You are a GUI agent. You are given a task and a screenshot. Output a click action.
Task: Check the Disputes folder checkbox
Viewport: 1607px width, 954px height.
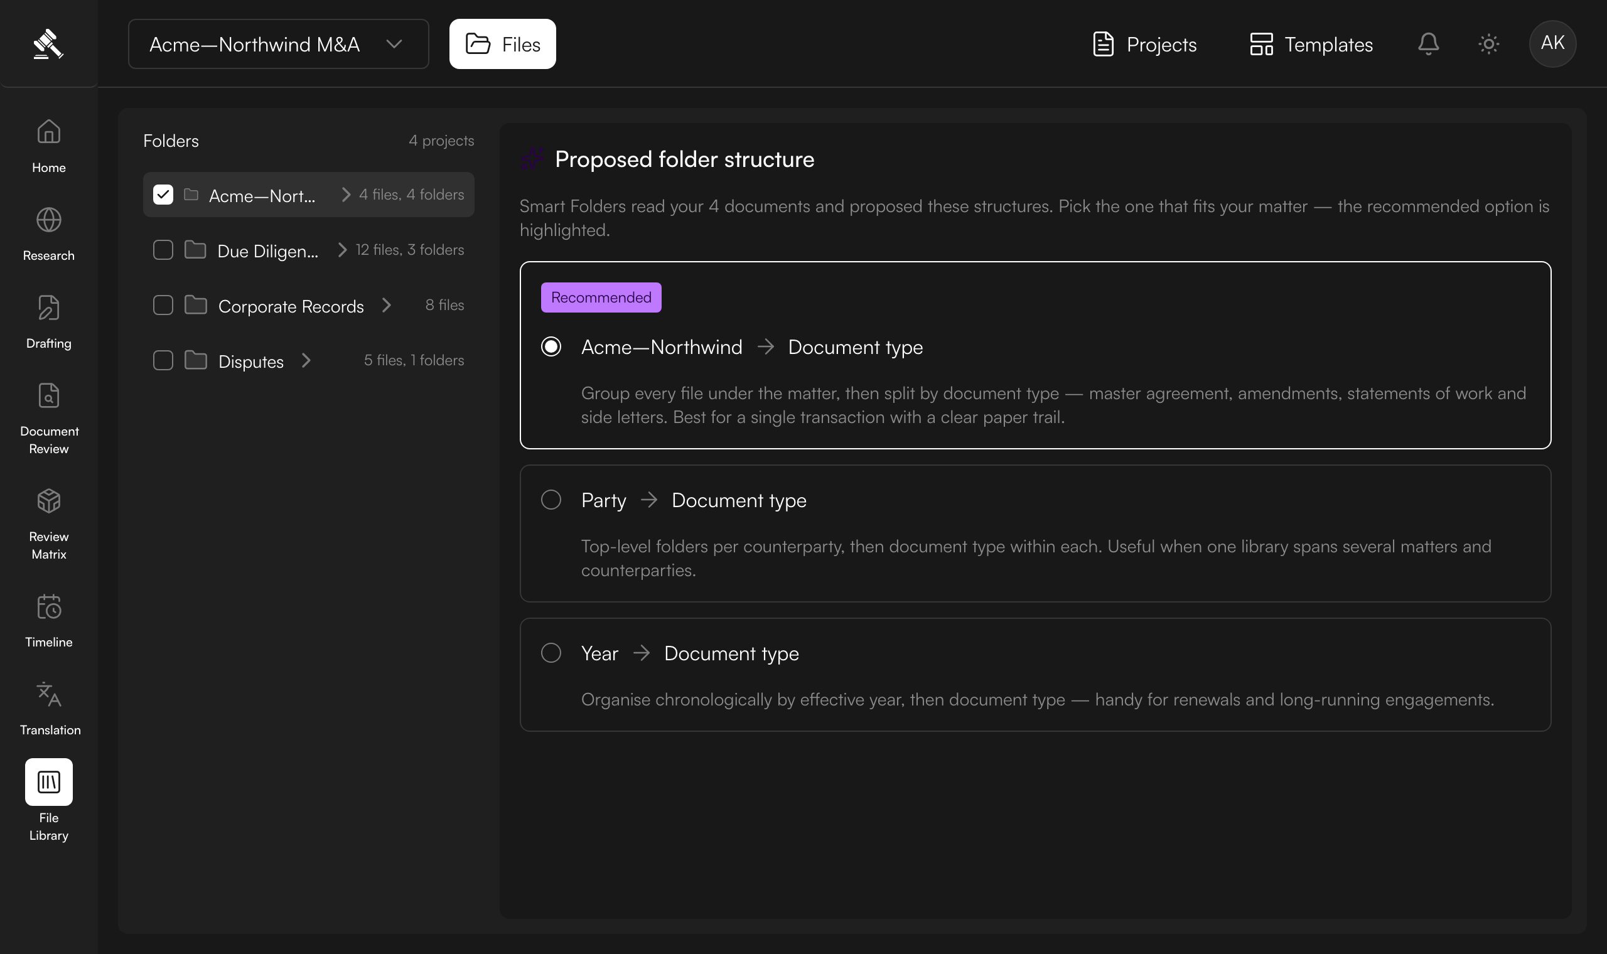(163, 360)
